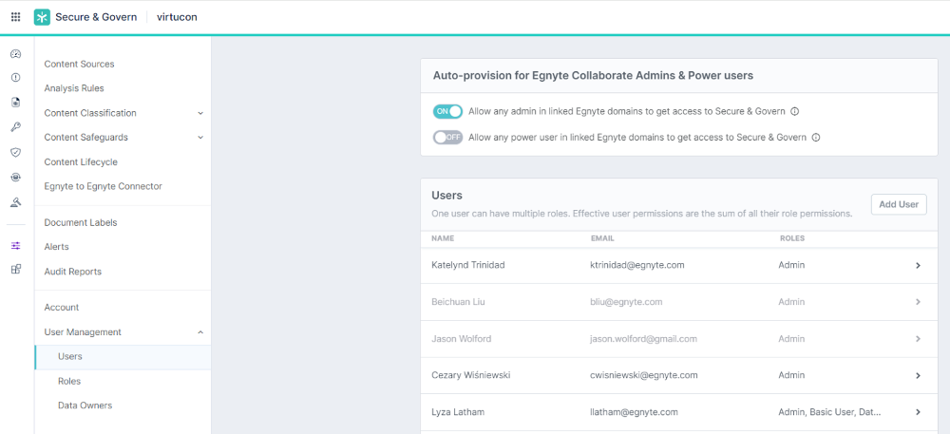Open Egnyte to Egnyte Connector

tap(103, 186)
